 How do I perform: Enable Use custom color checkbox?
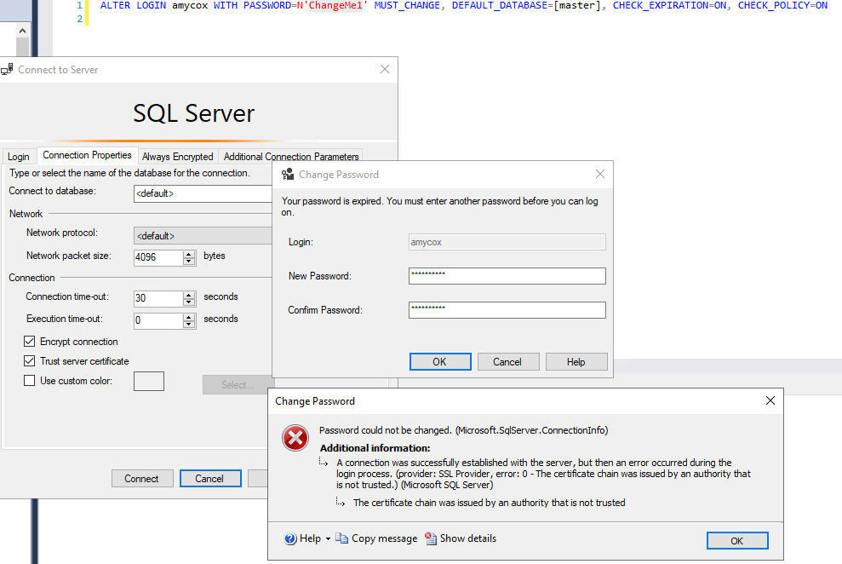pos(30,381)
